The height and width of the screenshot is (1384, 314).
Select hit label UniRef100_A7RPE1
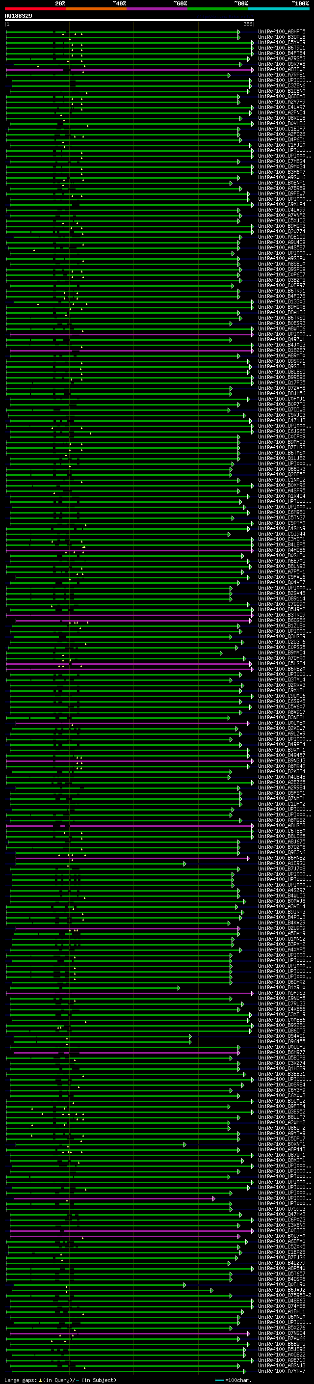[282, 75]
